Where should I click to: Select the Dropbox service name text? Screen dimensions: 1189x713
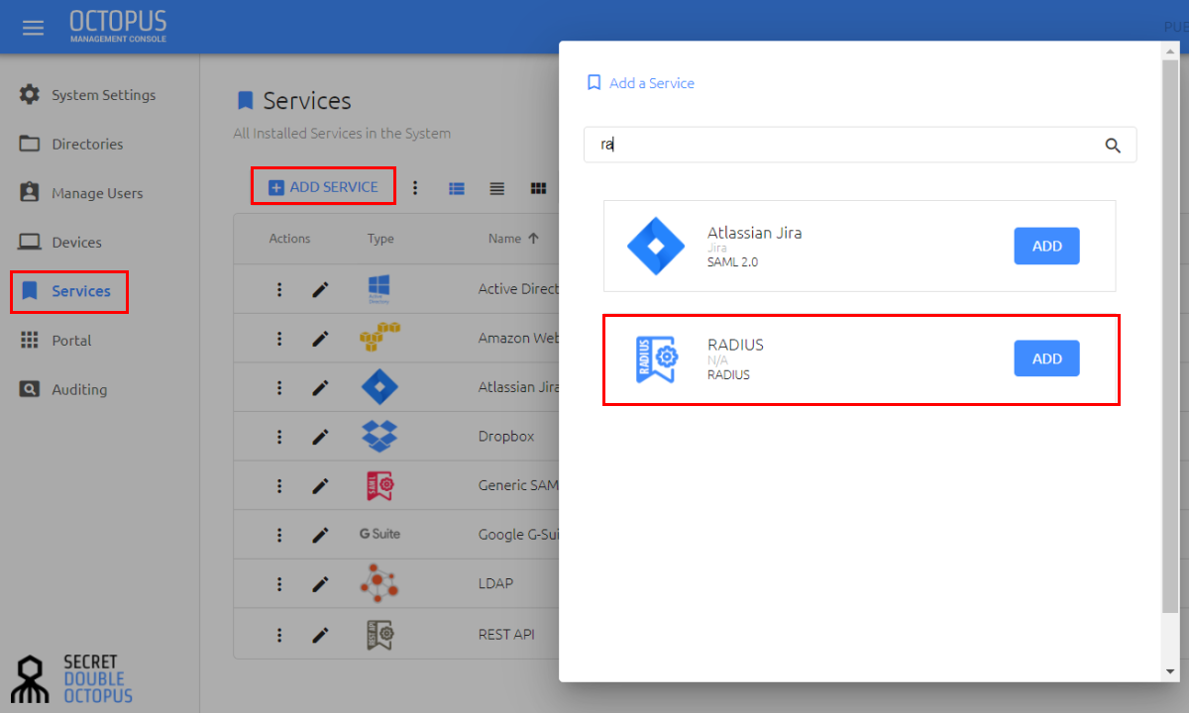pyautogui.click(x=506, y=437)
